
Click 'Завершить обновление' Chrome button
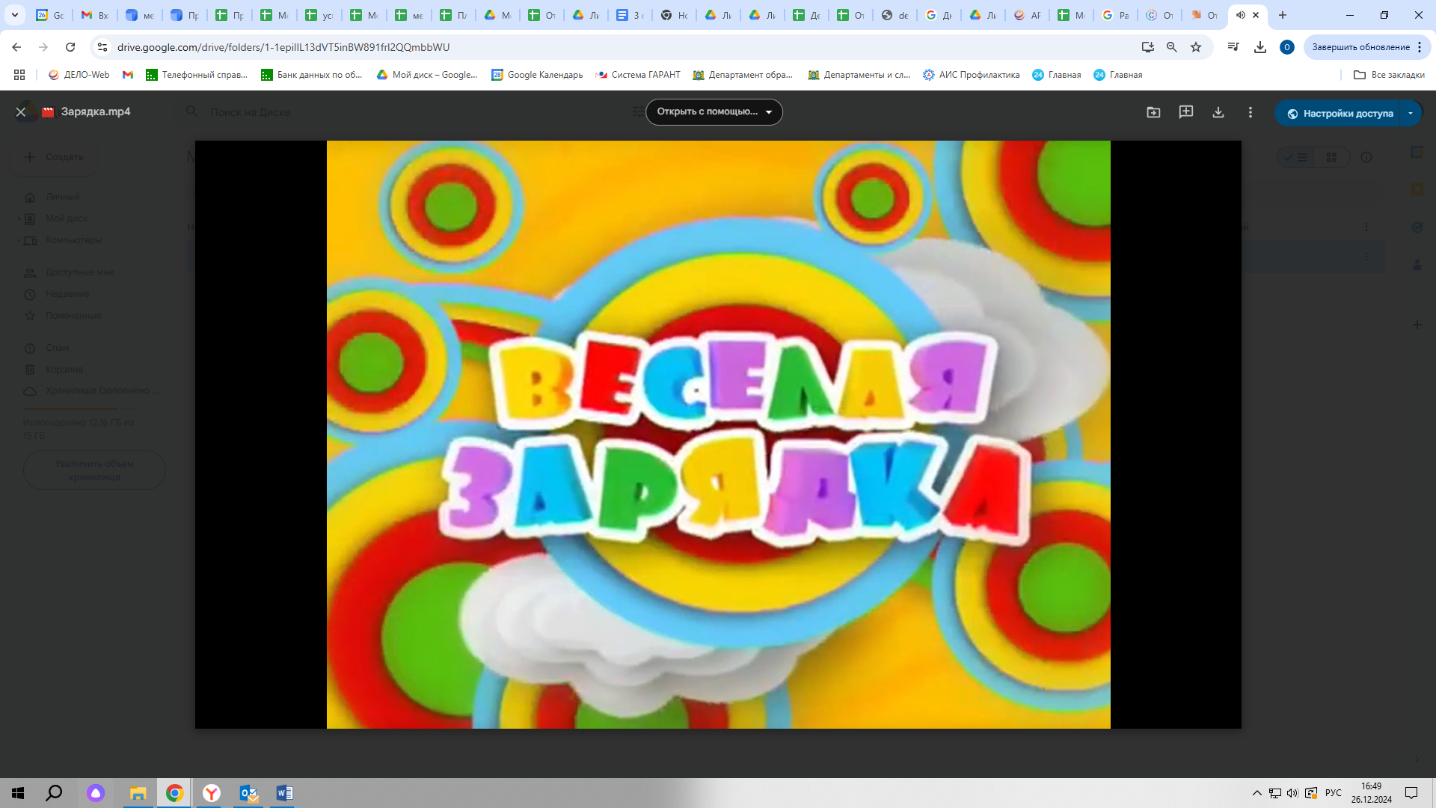pyautogui.click(x=1360, y=47)
